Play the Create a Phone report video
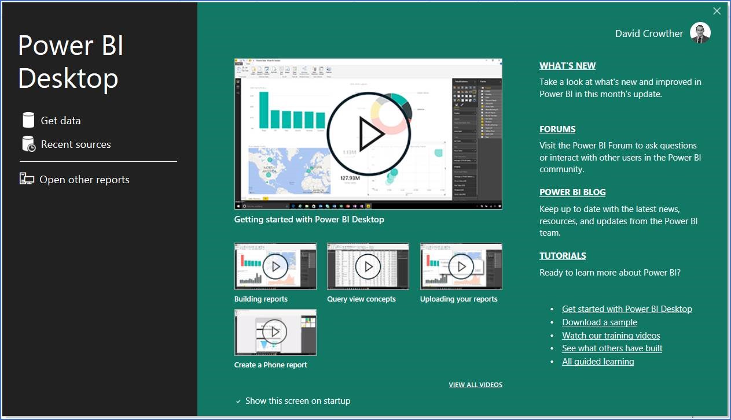Image resolution: width=731 pixels, height=420 pixels. 275,332
